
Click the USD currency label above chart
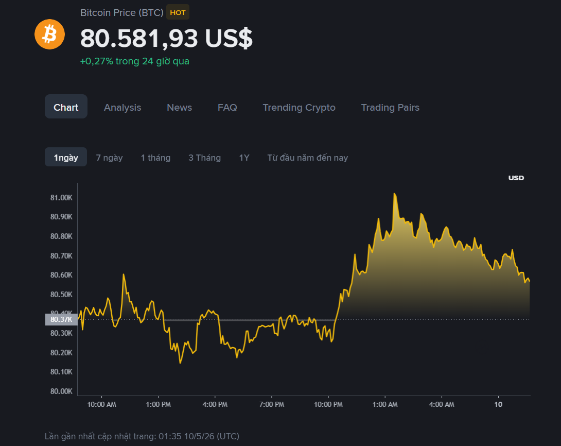pyautogui.click(x=516, y=178)
